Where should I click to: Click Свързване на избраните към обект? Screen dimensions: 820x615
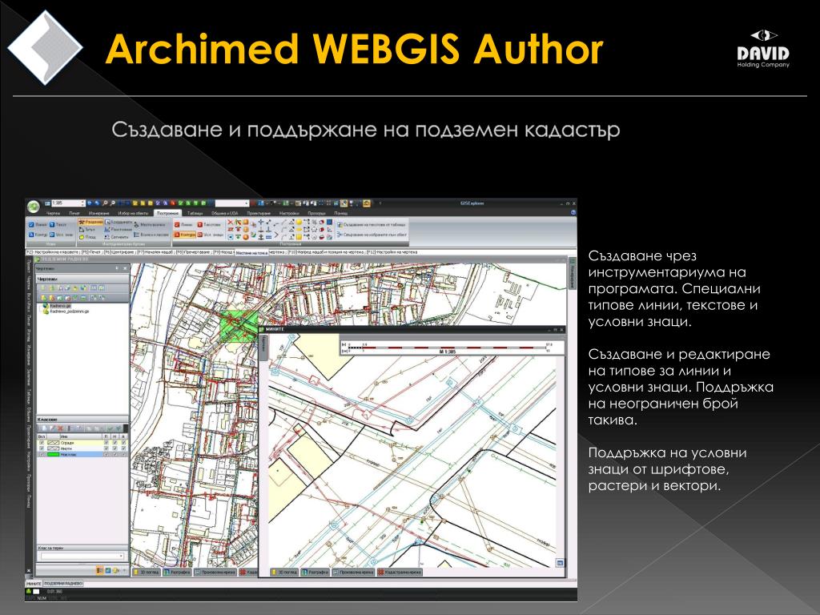(372, 235)
